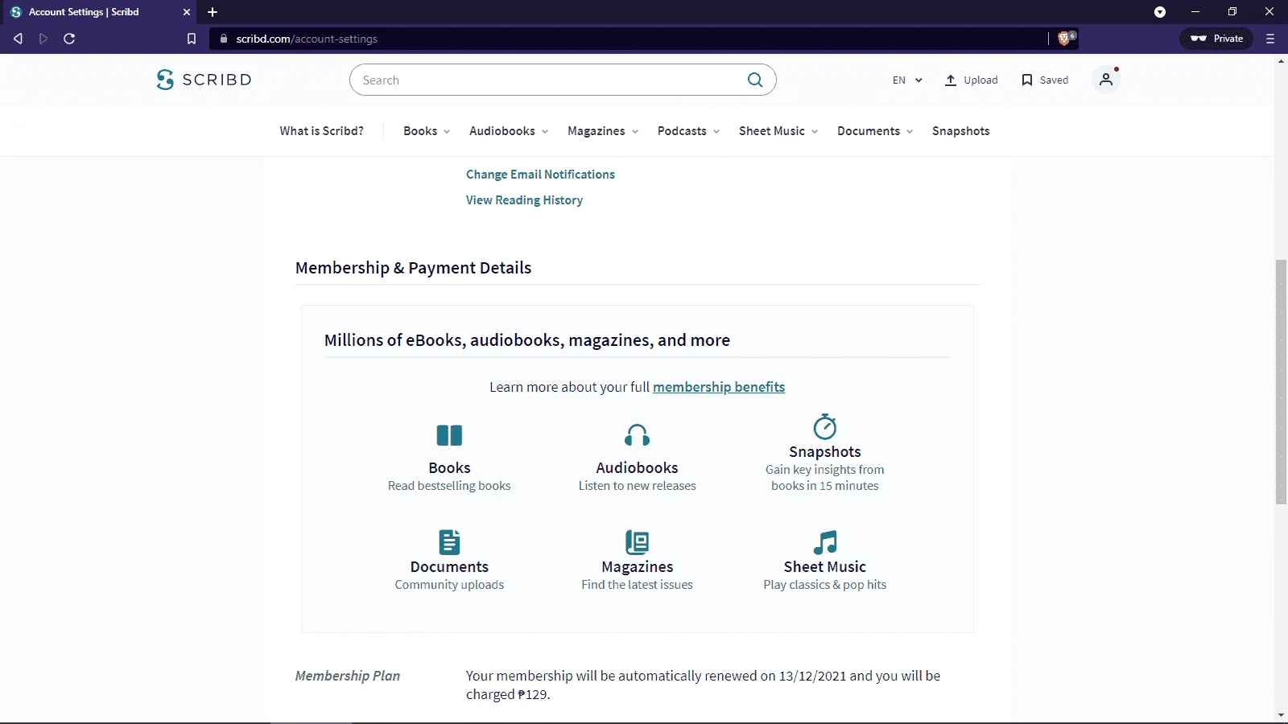
Task: Open the browser hamburger menu
Action: coord(1270,39)
